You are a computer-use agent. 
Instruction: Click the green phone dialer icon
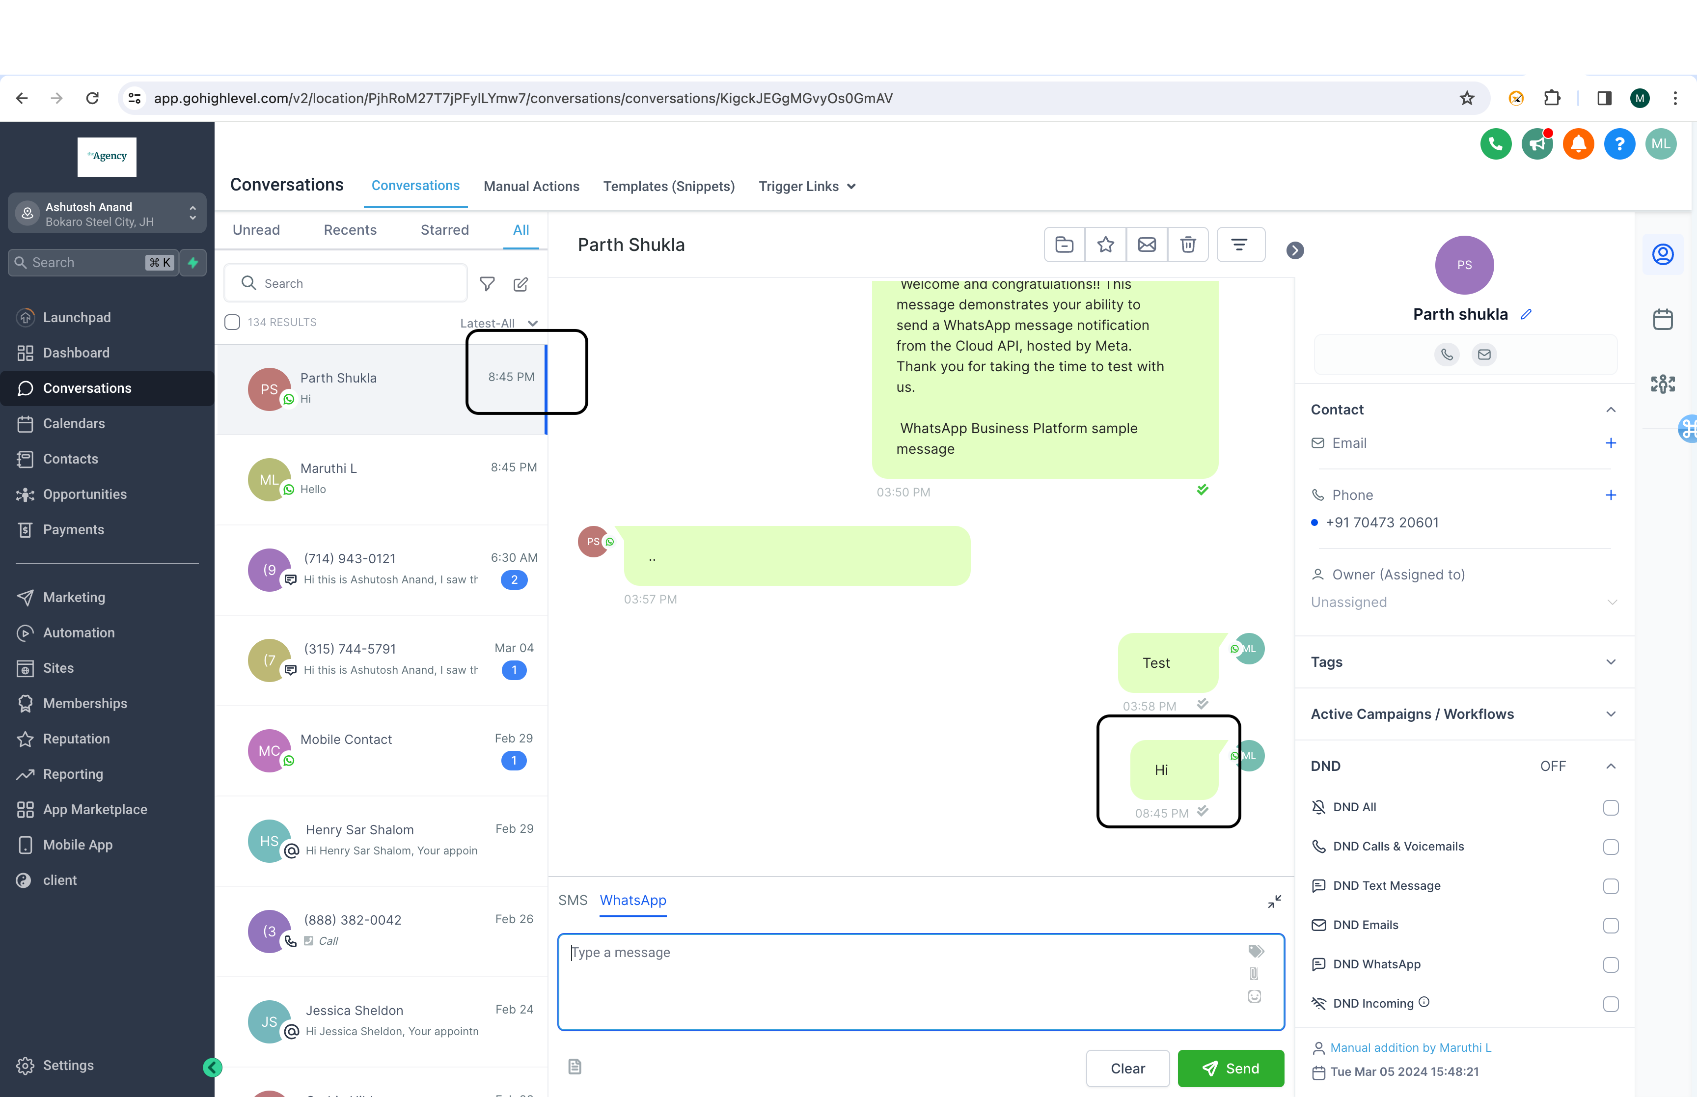coord(1496,144)
